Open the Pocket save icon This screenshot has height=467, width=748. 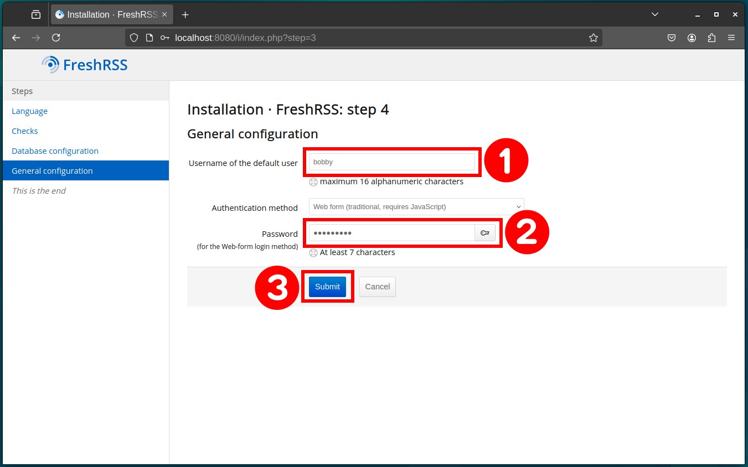click(672, 38)
